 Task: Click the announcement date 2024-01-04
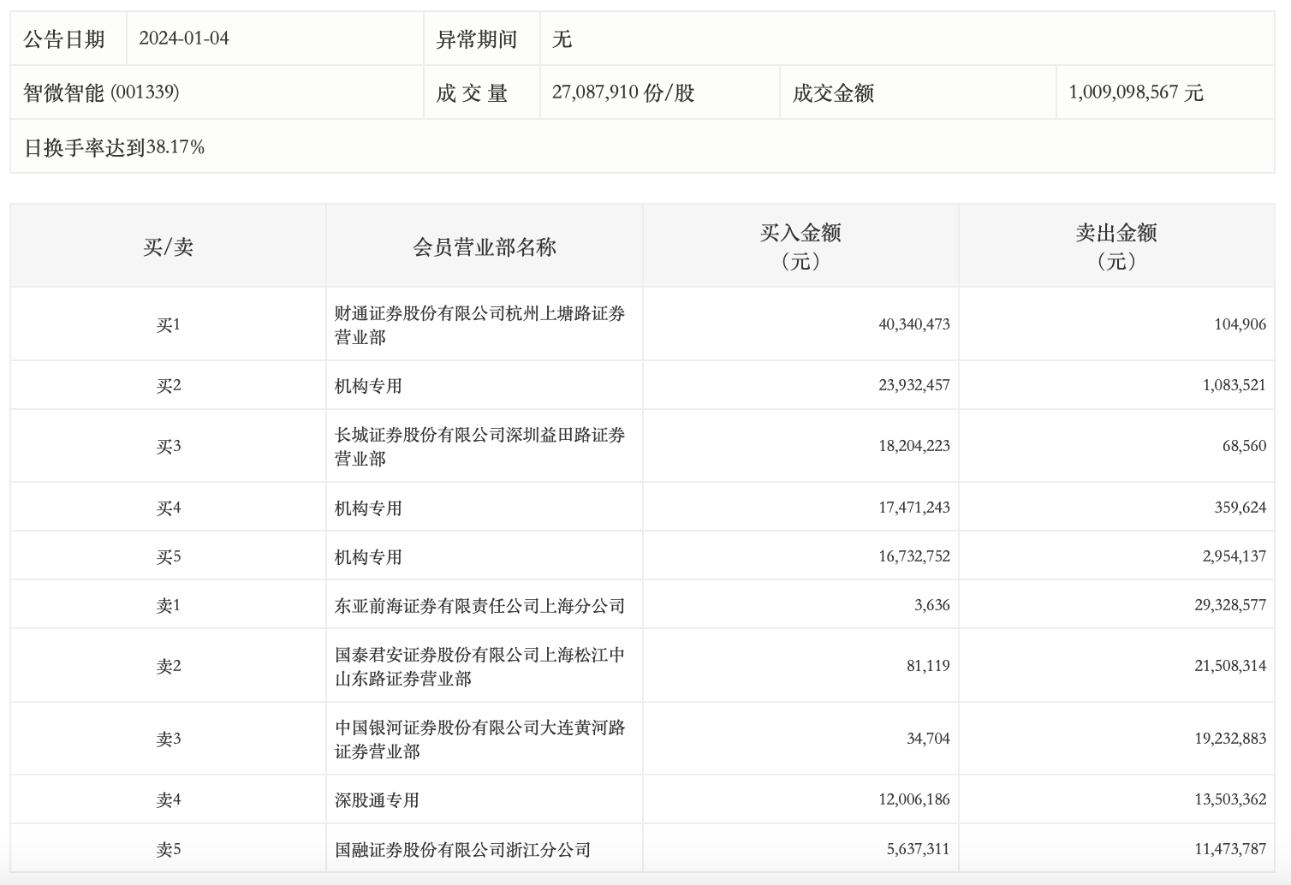[184, 39]
